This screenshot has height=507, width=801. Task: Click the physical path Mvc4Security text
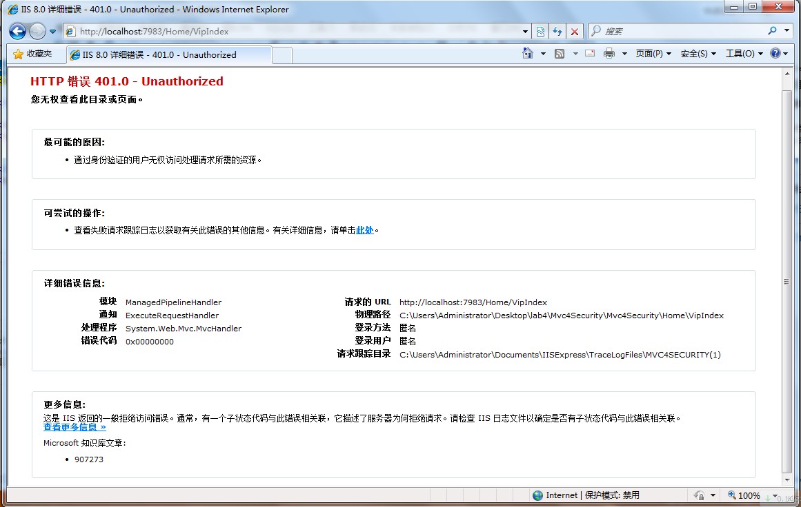coord(562,315)
